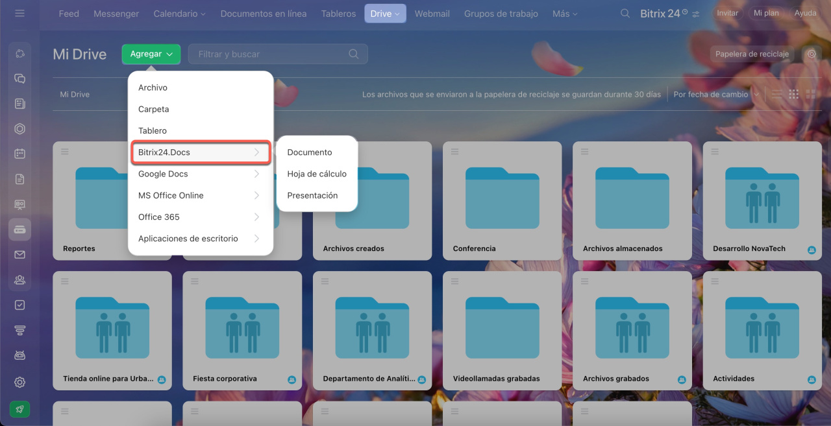
Task: Open the sliders icon beside Bitrix24 logo
Action: tap(696, 14)
